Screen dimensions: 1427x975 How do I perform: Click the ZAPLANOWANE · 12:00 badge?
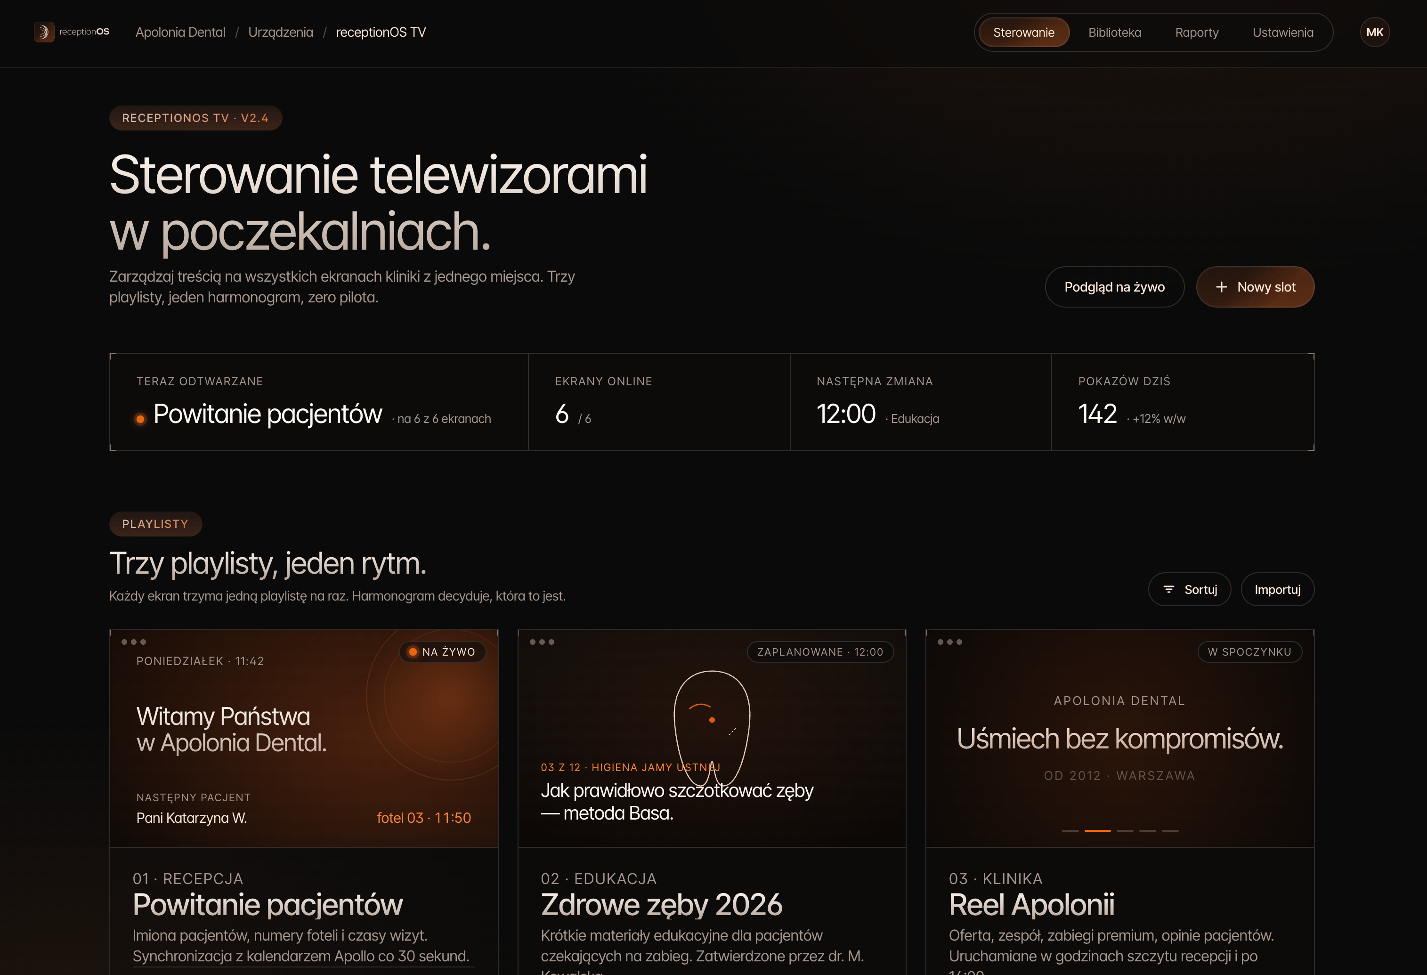pyautogui.click(x=820, y=652)
